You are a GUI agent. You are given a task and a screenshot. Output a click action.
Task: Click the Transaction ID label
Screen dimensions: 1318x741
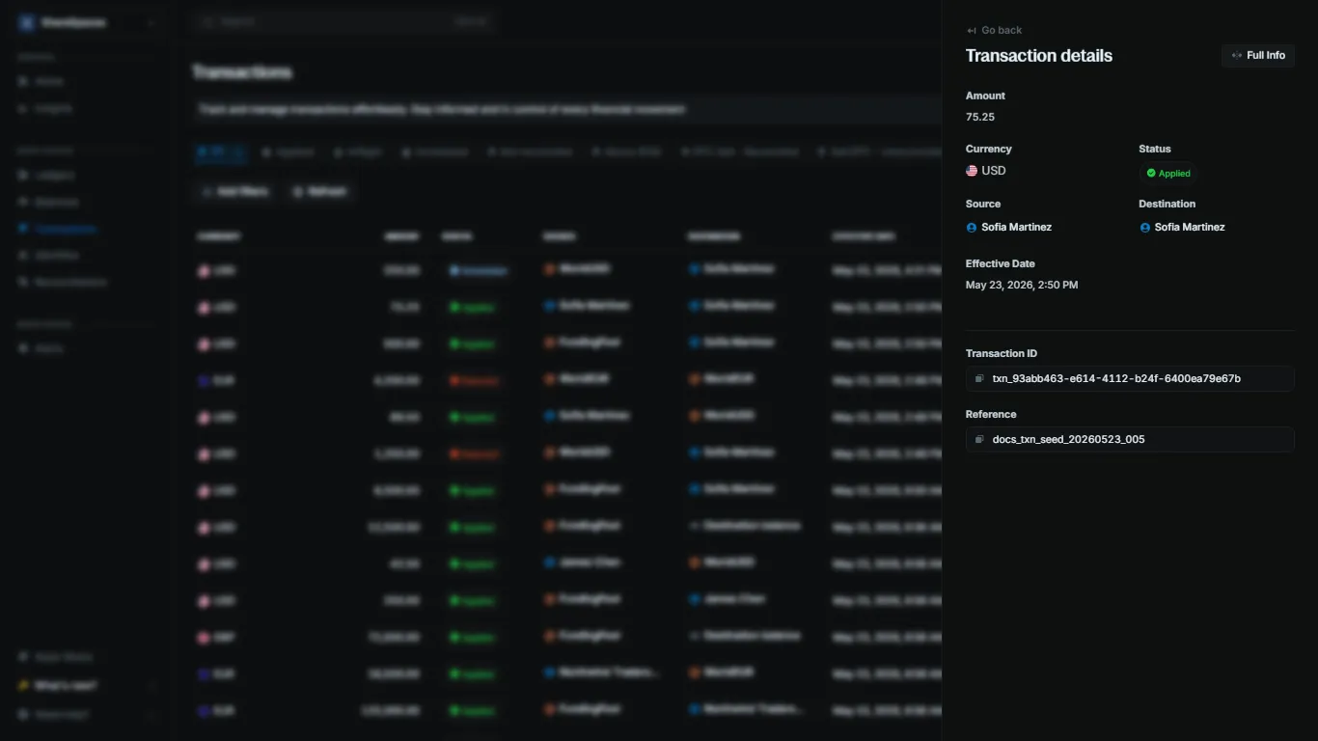pyautogui.click(x=1002, y=354)
